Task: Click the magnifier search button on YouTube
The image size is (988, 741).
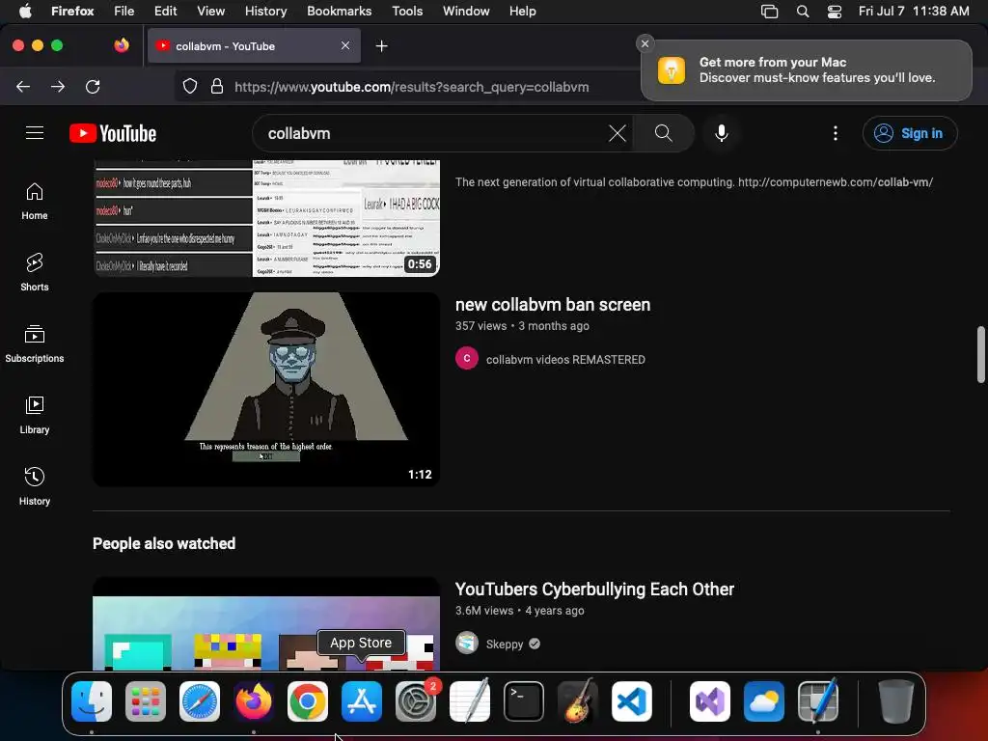Action: coord(663,133)
